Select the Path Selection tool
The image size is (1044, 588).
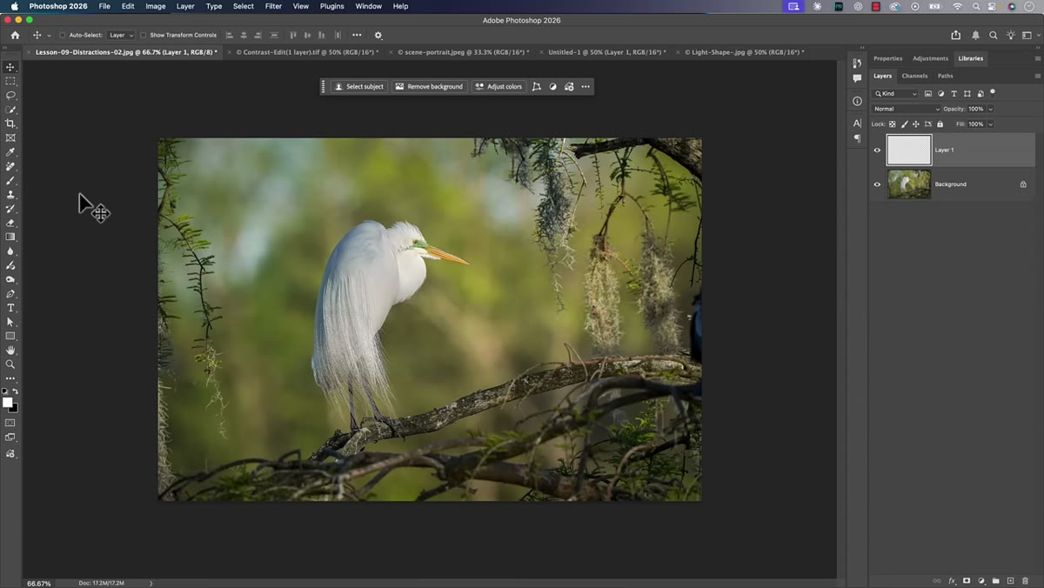pos(10,322)
